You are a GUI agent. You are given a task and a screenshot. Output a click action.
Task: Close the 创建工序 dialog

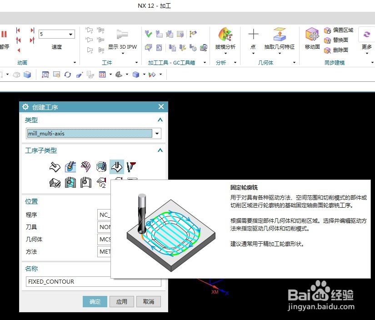[161, 107]
